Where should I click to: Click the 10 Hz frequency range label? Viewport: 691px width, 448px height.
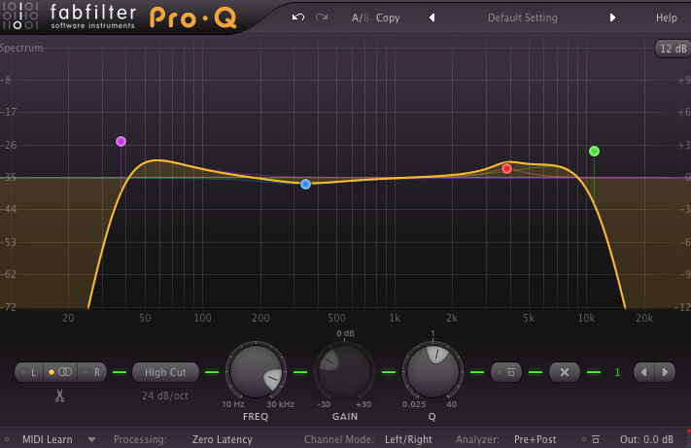point(232,404)
